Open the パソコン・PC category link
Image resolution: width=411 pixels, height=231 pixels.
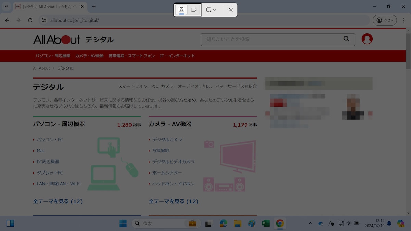[50, 140]
